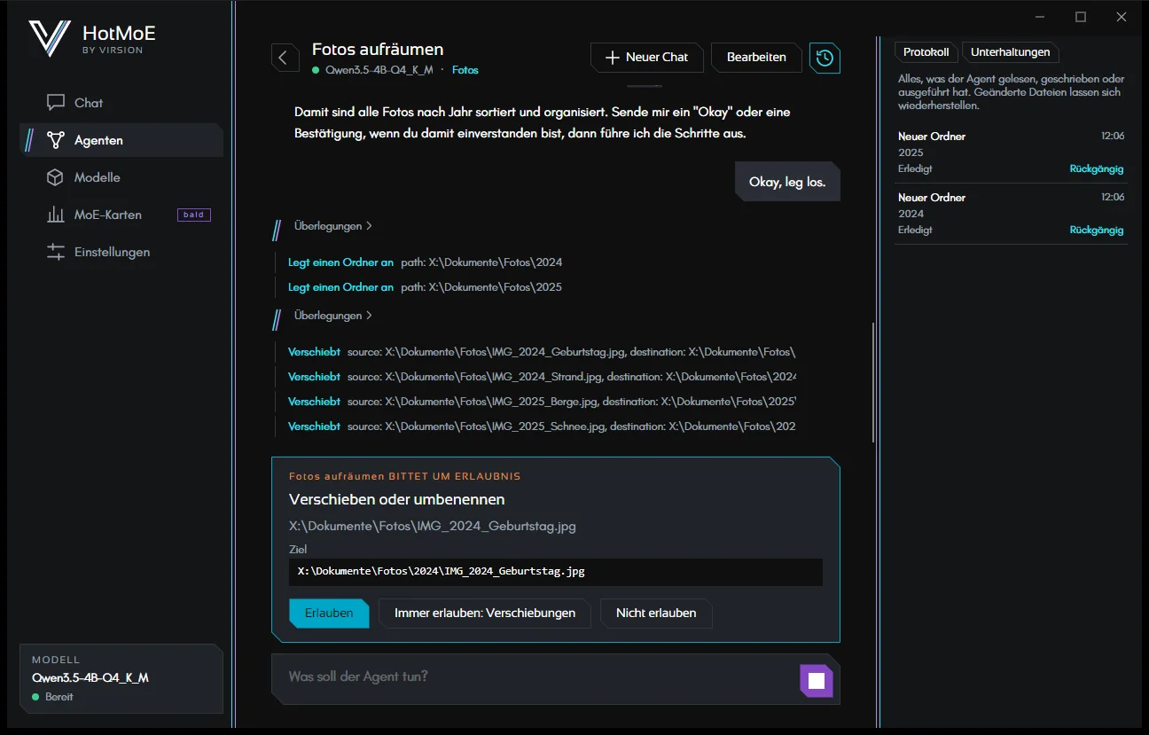Open MoE-Karten bar chart icon
1149x735 pixels.
56,215
